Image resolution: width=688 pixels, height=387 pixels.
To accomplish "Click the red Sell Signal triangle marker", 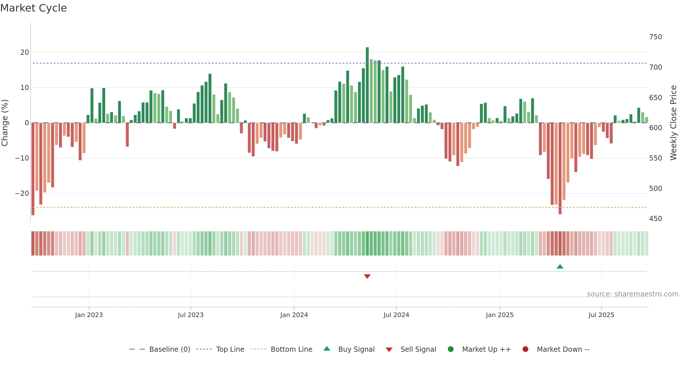I will click(367, 276).
